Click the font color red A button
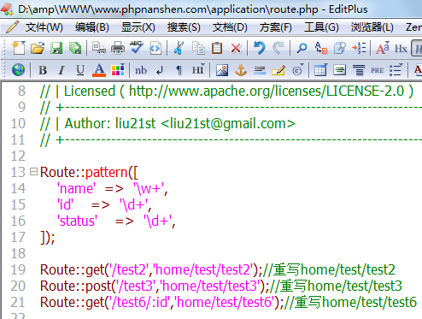This screenshot has width=422, height=319. (x=99, y=70)
